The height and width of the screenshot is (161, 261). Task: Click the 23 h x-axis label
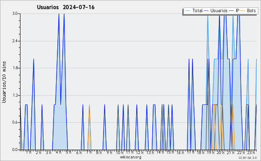251,152
